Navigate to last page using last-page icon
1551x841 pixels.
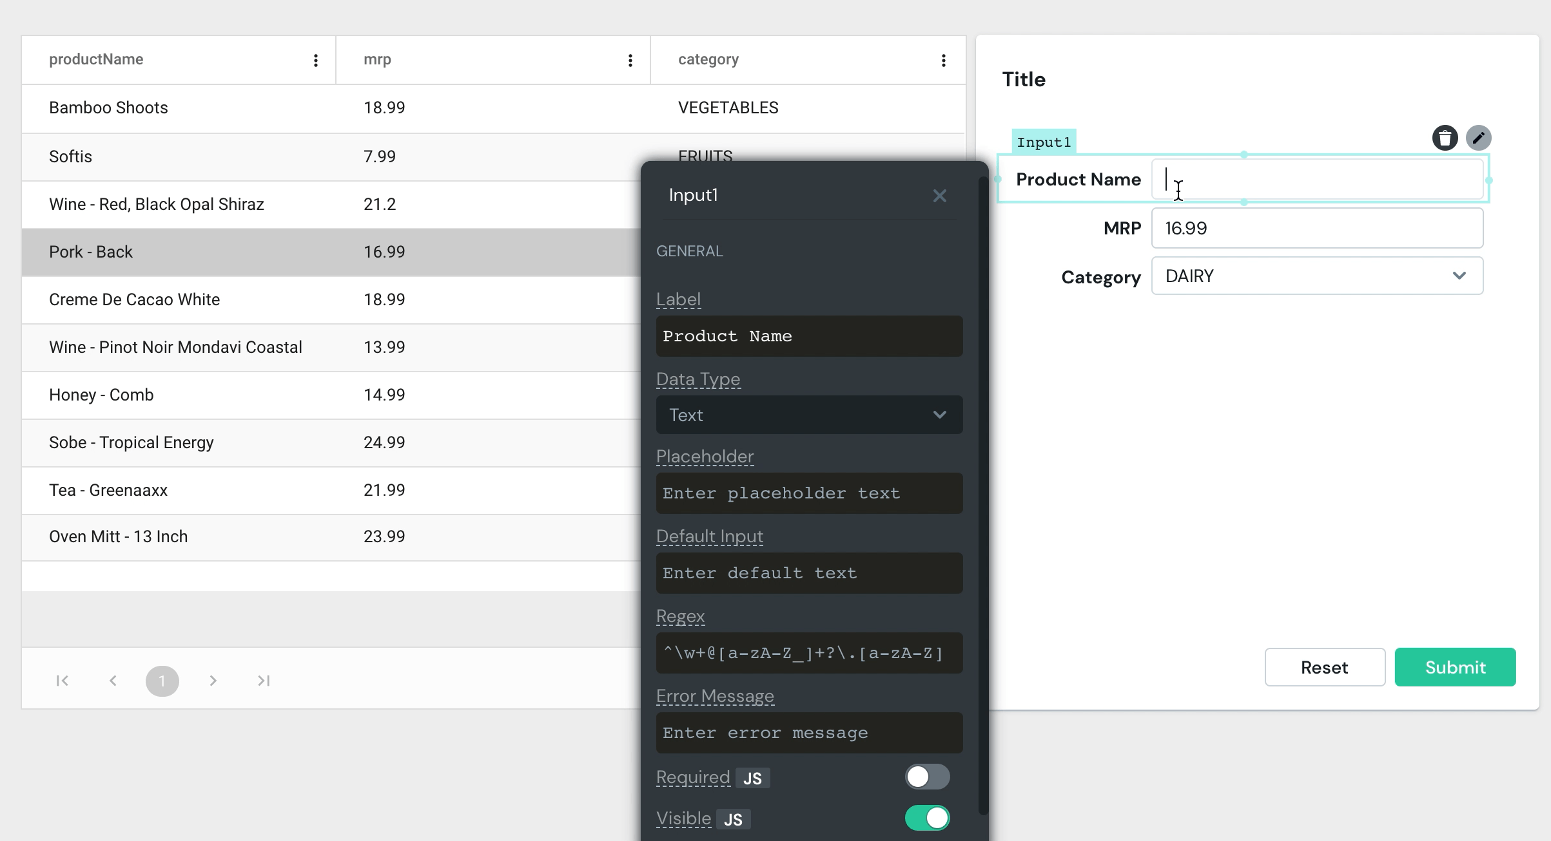[264, 681]
